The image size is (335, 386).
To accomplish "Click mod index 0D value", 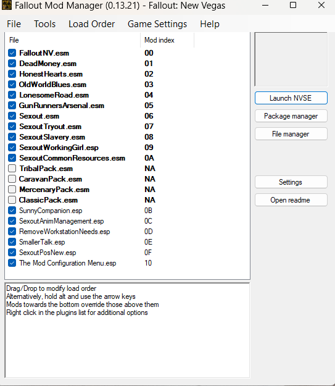I will click(x=149, y=232).
